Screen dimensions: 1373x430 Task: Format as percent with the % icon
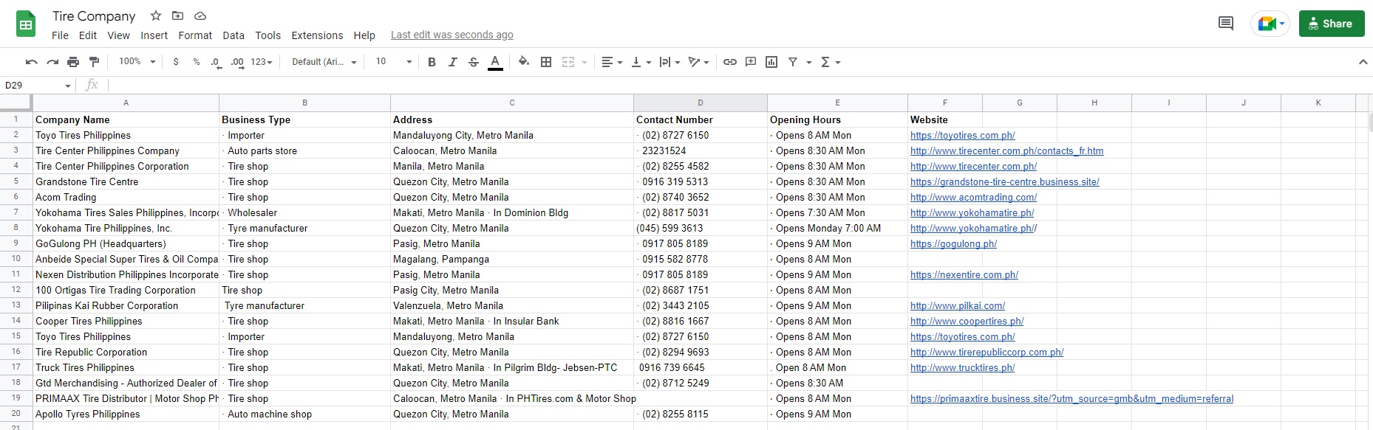click(x=197, y=62)
